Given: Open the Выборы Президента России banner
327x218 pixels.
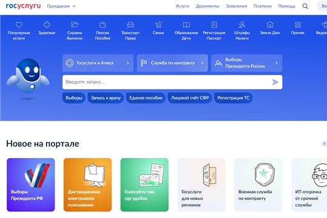Looking at the screenshot, I should click(246, 63).
